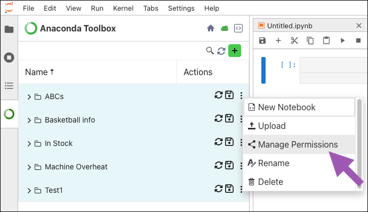The width and height of the screenshot is (368, 212).
Task: Click the context menu vertical scrollbar
Action: pos(359,143)
